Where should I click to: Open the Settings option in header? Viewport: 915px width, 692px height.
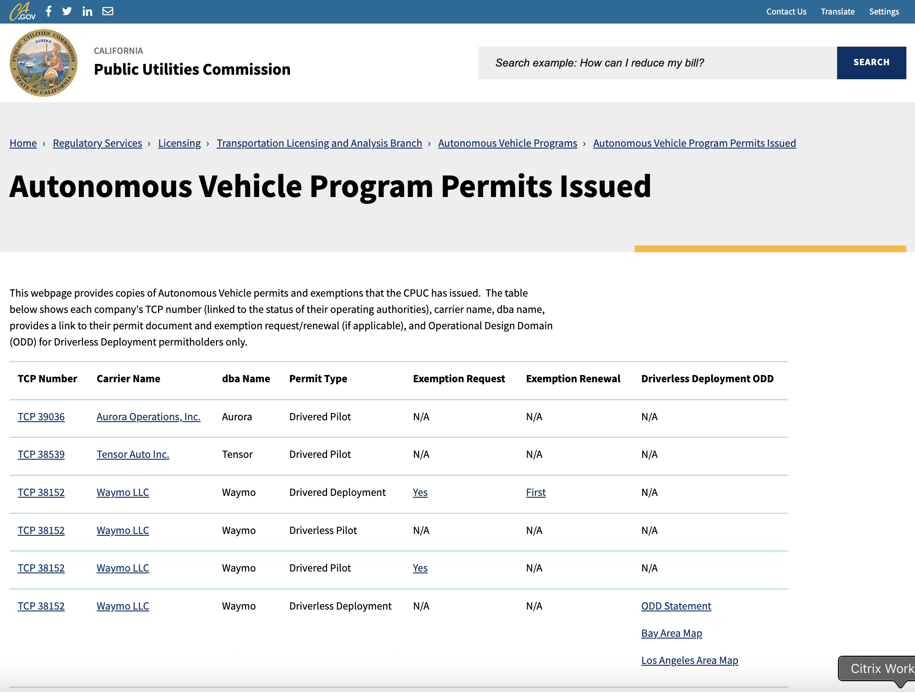(883, 12)
